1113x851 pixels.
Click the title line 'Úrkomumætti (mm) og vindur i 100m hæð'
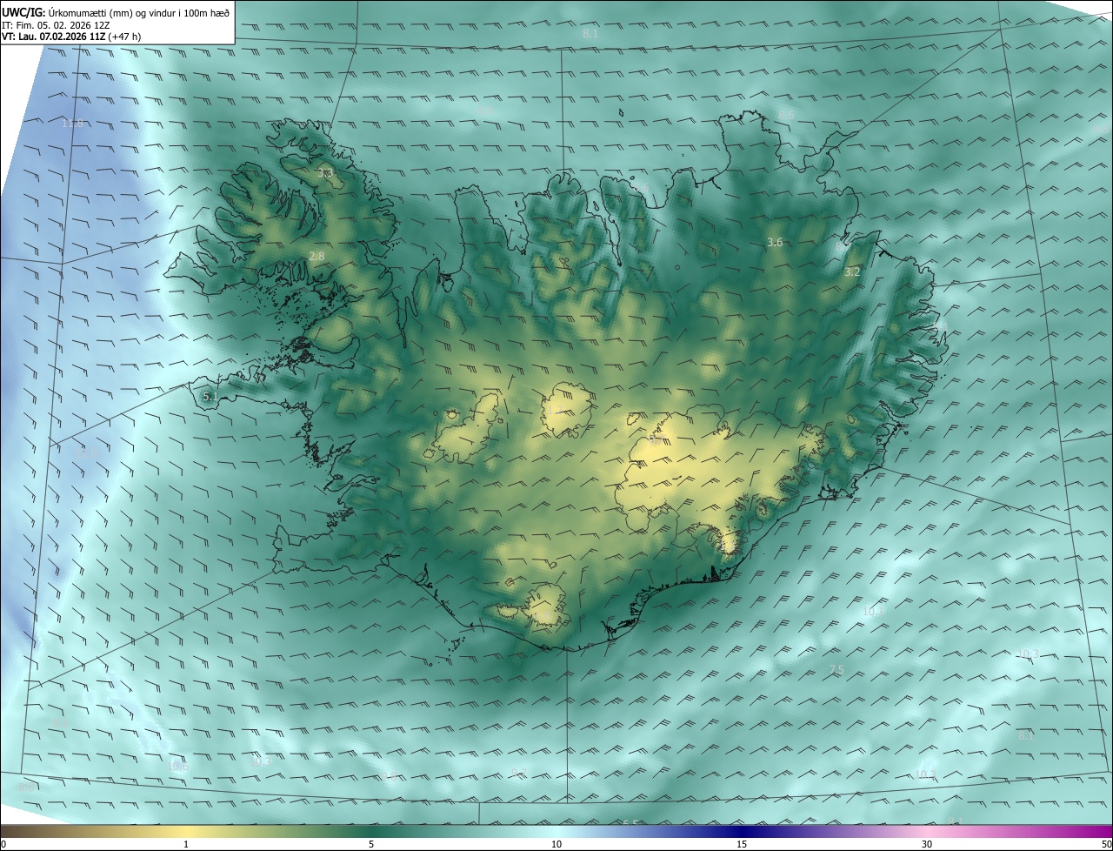[139, 11]
